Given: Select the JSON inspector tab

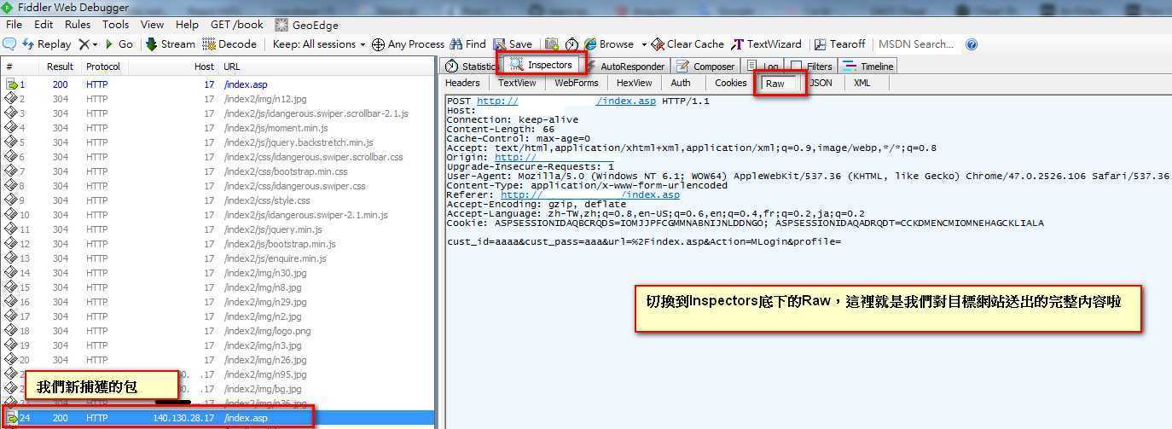Looking at the screenshot, I should click(821, 83).
